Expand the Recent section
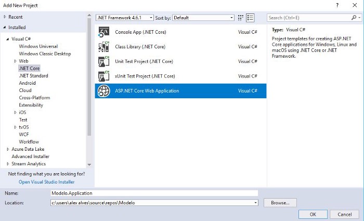Viewport: 364px width, 221px height. 5,17
